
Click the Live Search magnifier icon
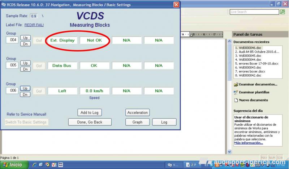coord(282,12)
